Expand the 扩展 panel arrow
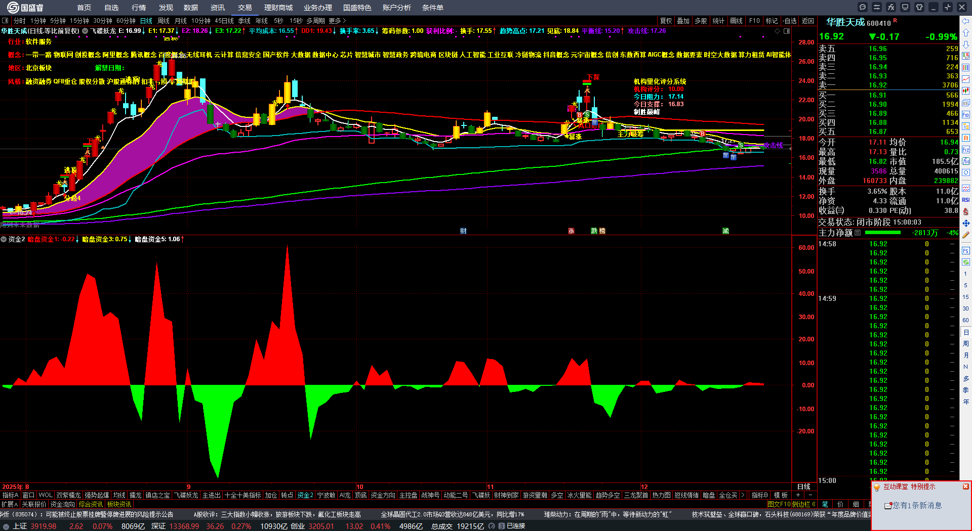 click(10, 504)
